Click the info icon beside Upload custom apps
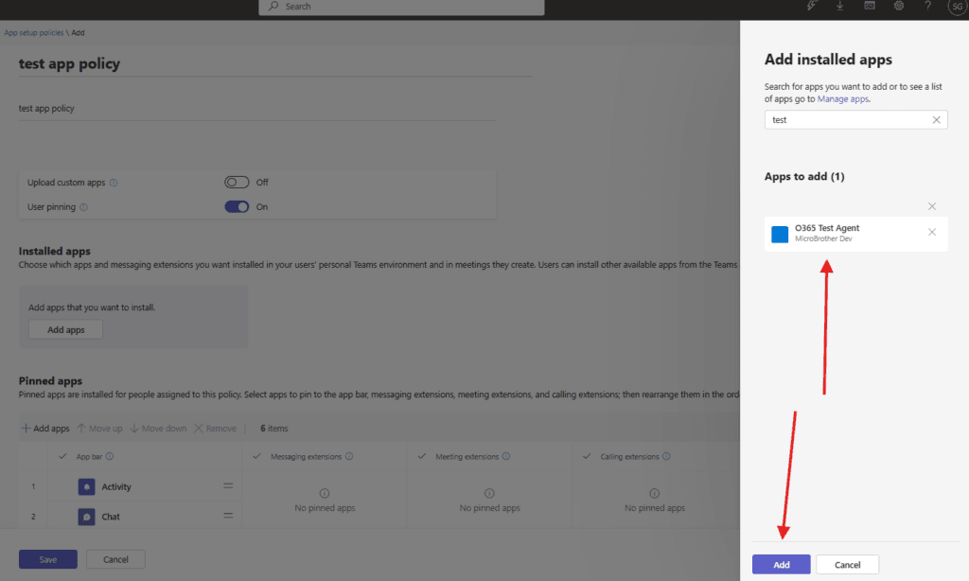Screen dimensions: 969x581 114,183
